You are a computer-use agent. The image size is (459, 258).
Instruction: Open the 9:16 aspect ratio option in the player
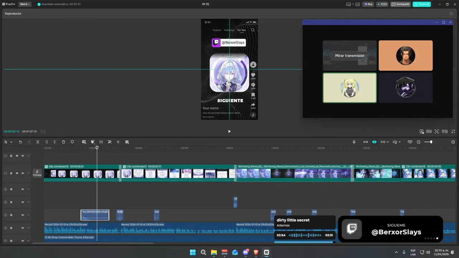pyautogui.click(x=445, y=132)
